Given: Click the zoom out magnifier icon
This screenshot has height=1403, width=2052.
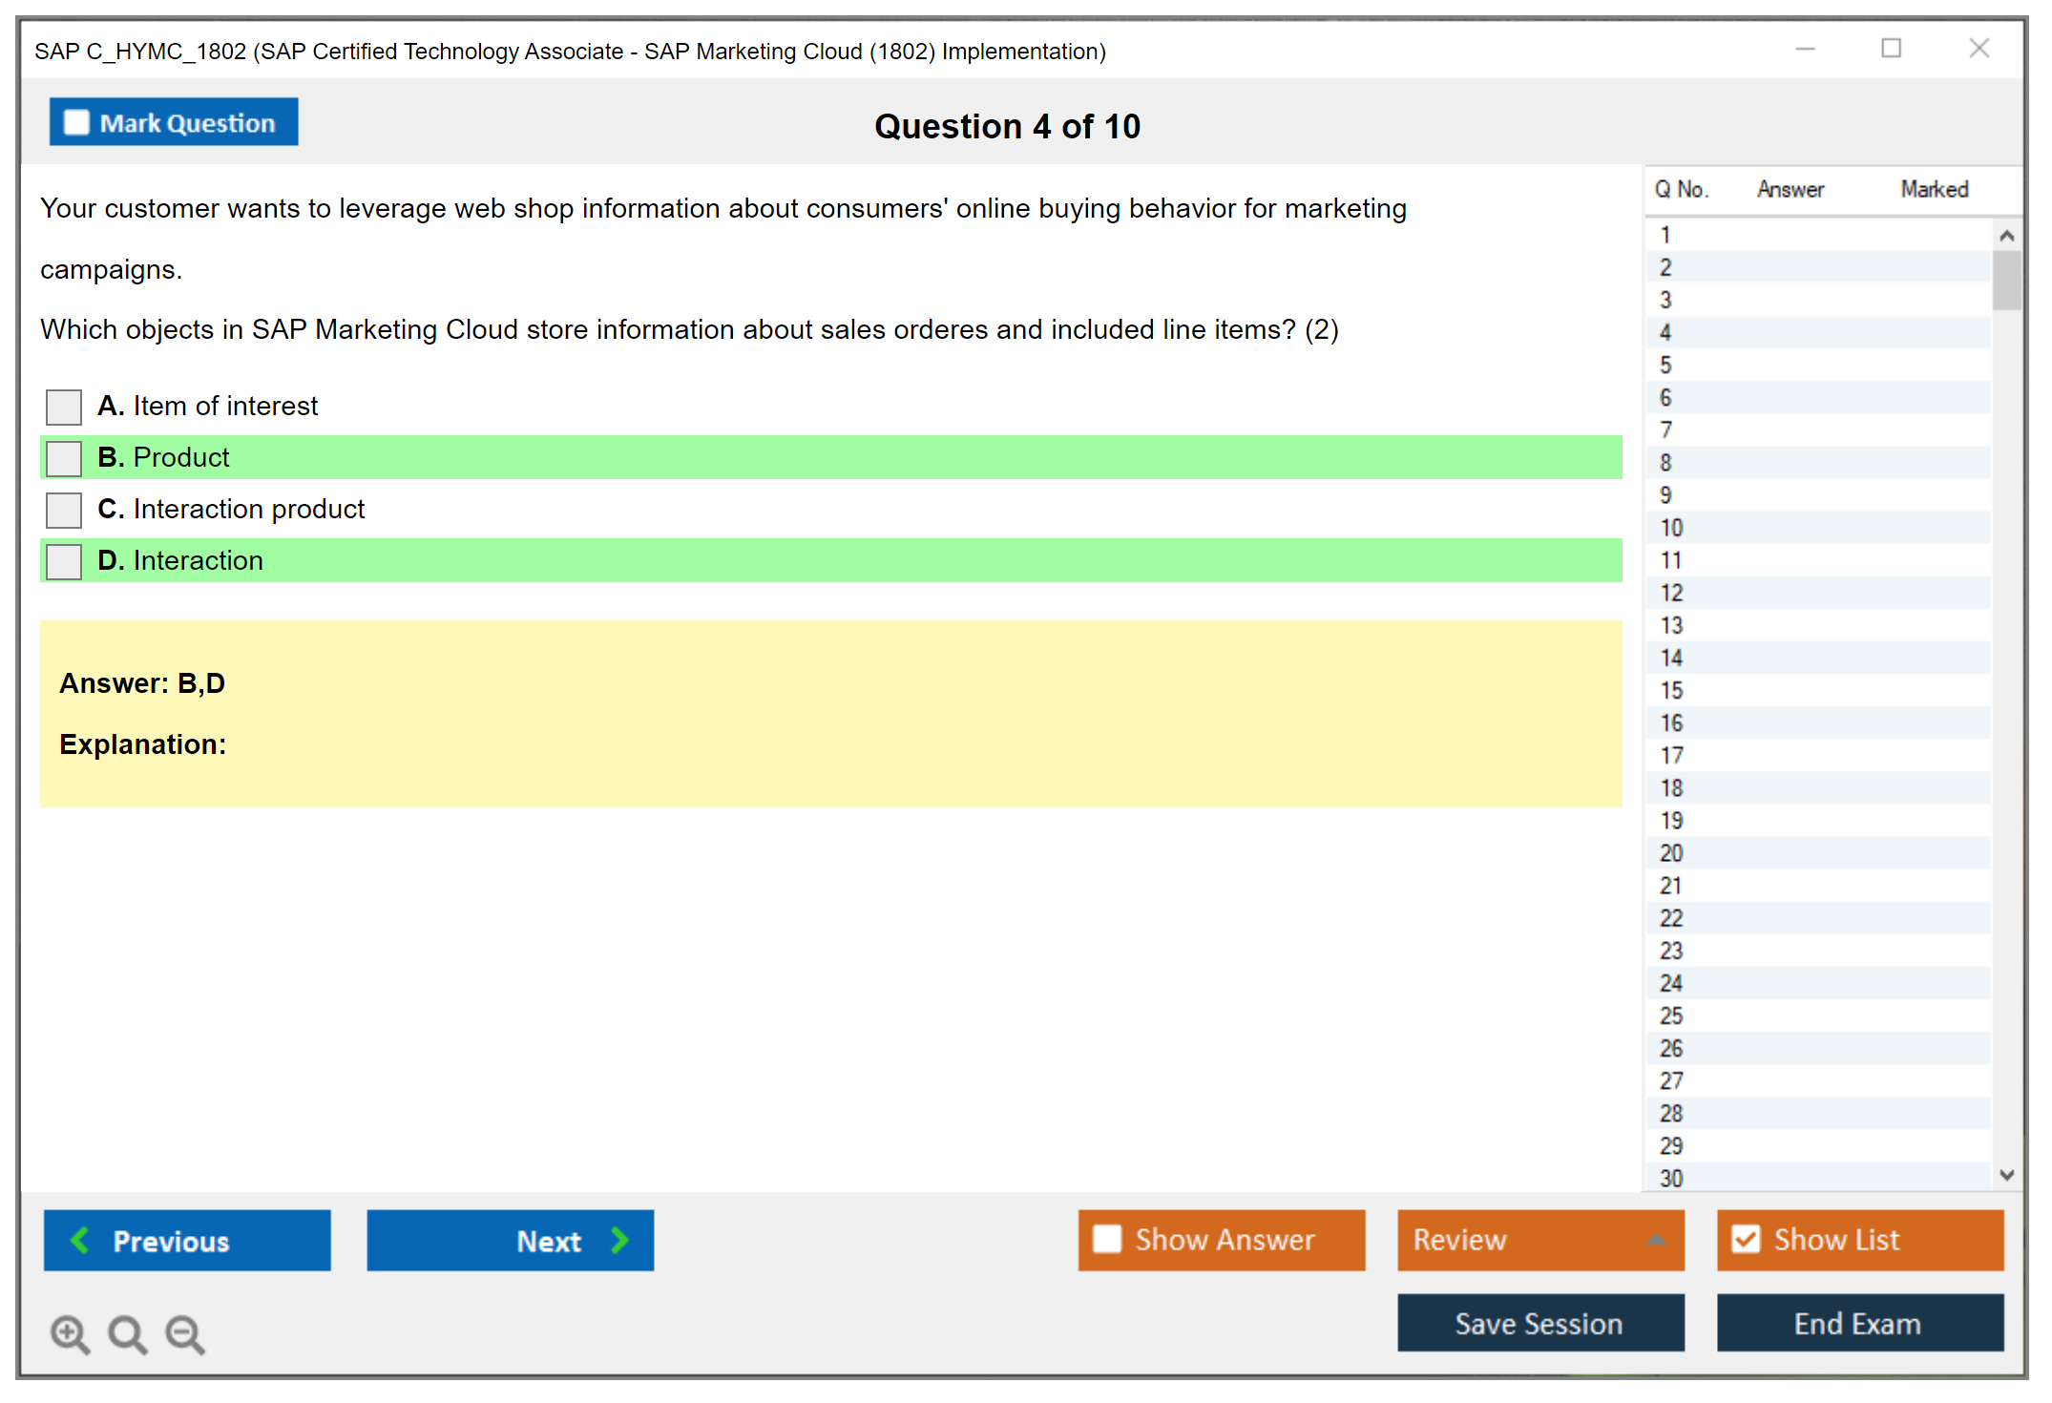Looking at the screenshot, I should click(184, 1333).
